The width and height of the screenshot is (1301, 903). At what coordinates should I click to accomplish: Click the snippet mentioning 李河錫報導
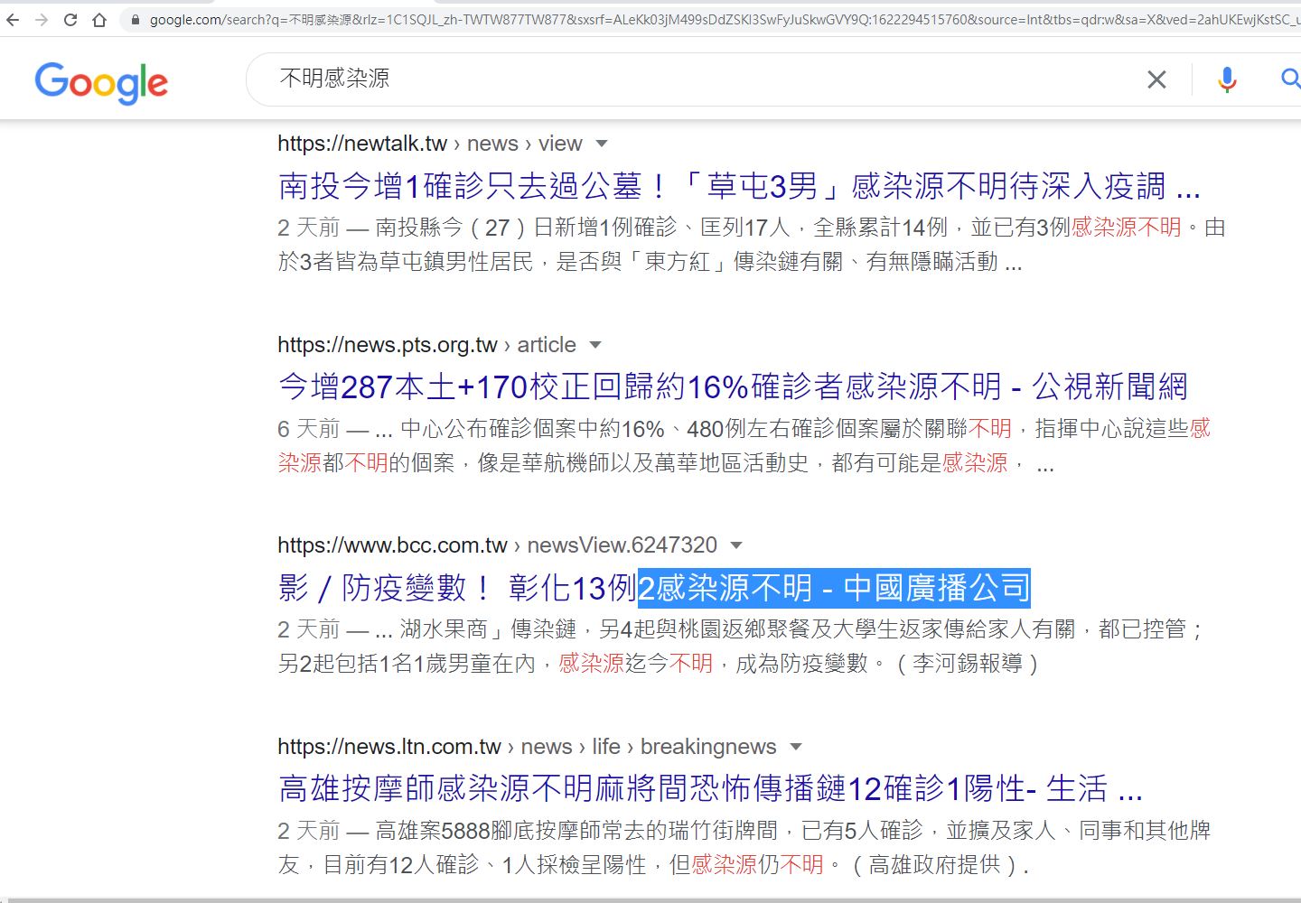[742, 647]
